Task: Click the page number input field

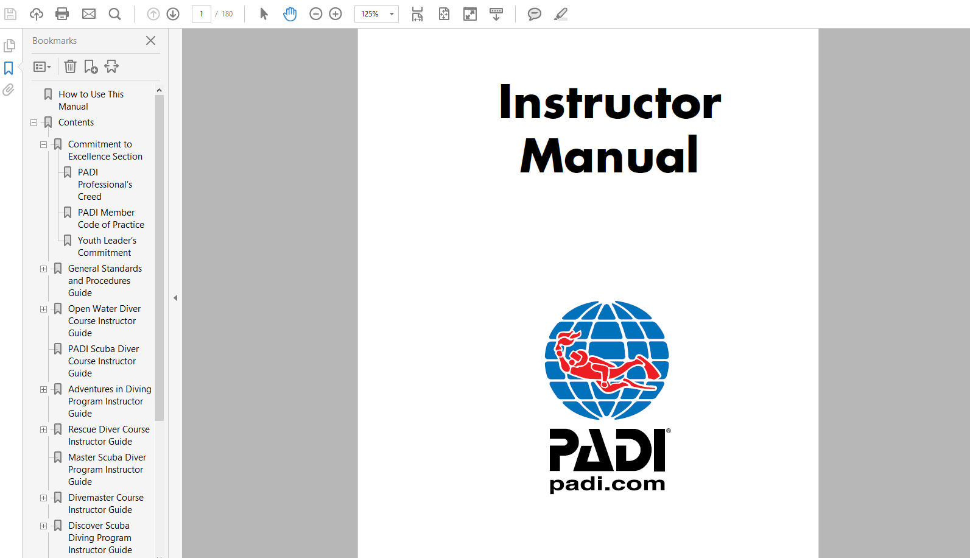Action: click(202, 13)
